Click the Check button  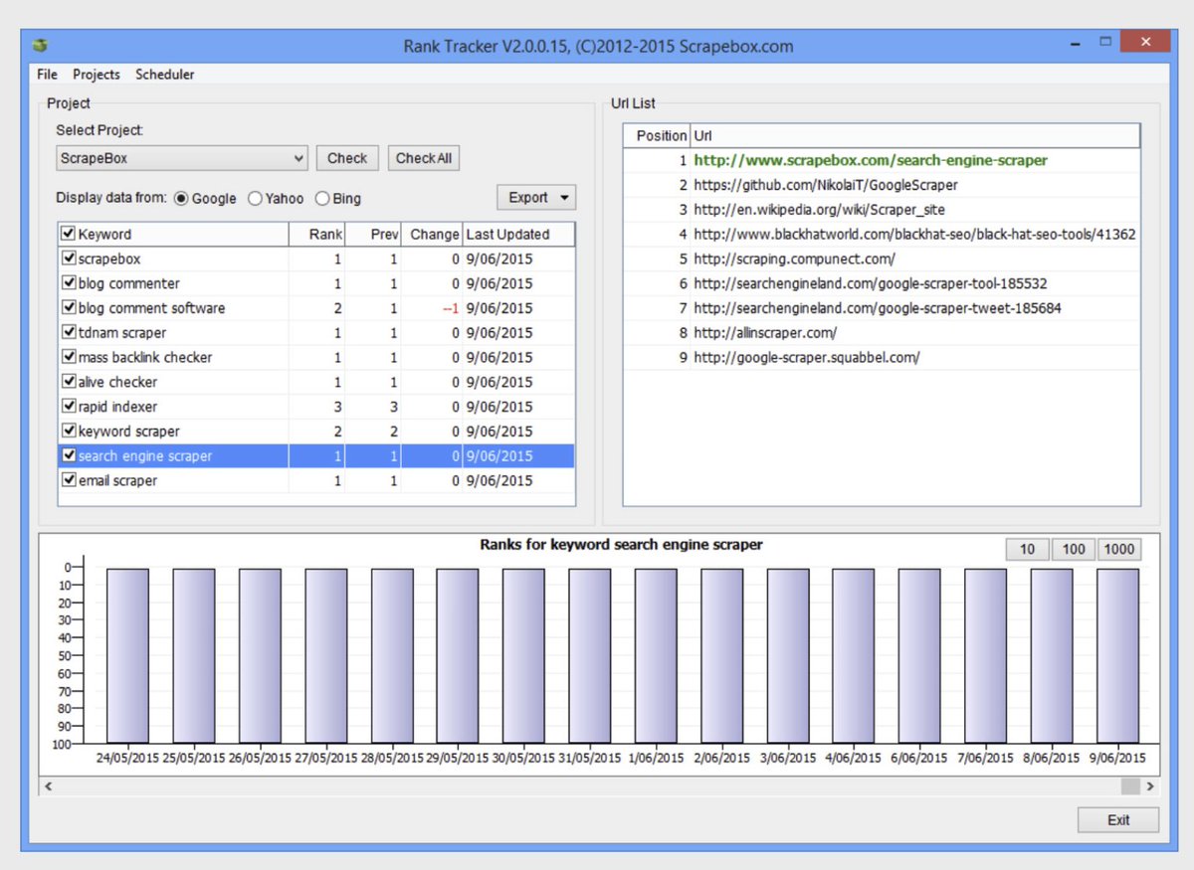(347, 158)
